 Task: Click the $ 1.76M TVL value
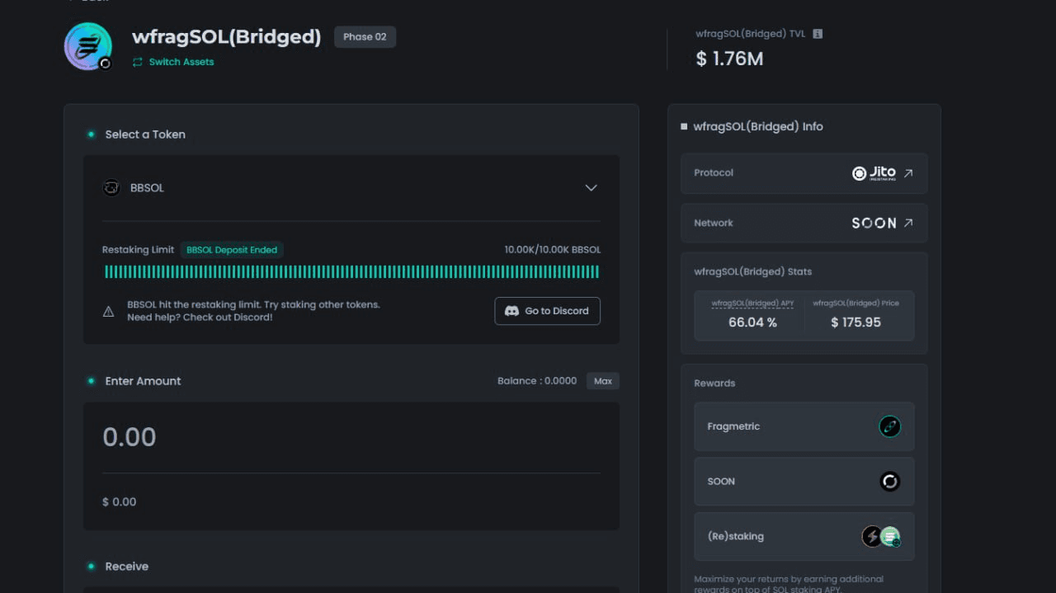point(729,59)
